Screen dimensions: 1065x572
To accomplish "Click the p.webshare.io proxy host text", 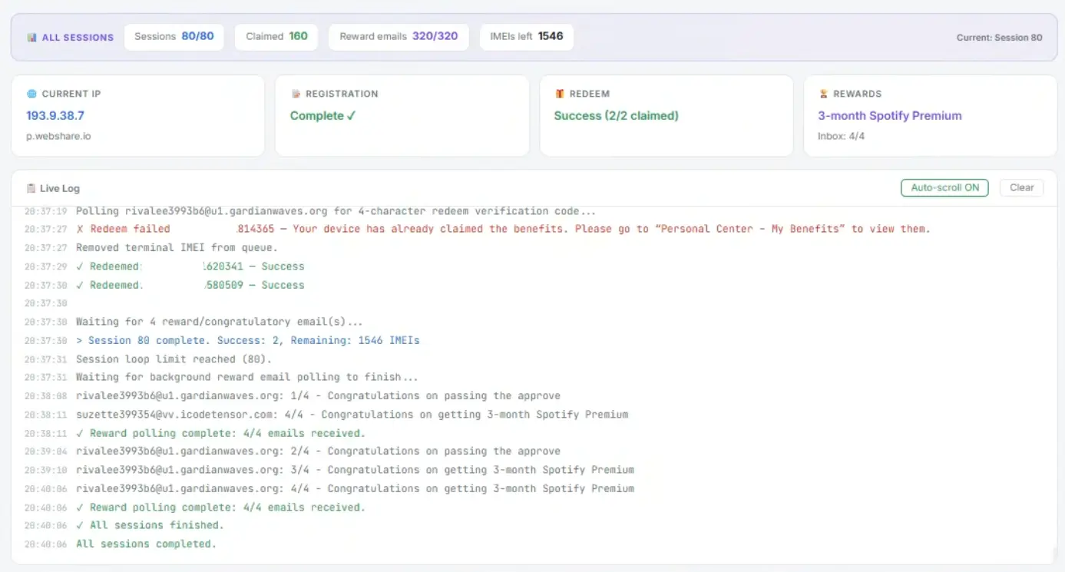I will [x=60, y=136].
